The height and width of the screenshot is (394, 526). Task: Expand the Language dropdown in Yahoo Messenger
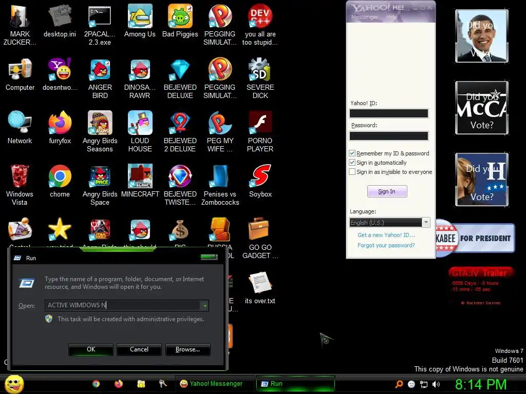[x=426, y=223]
